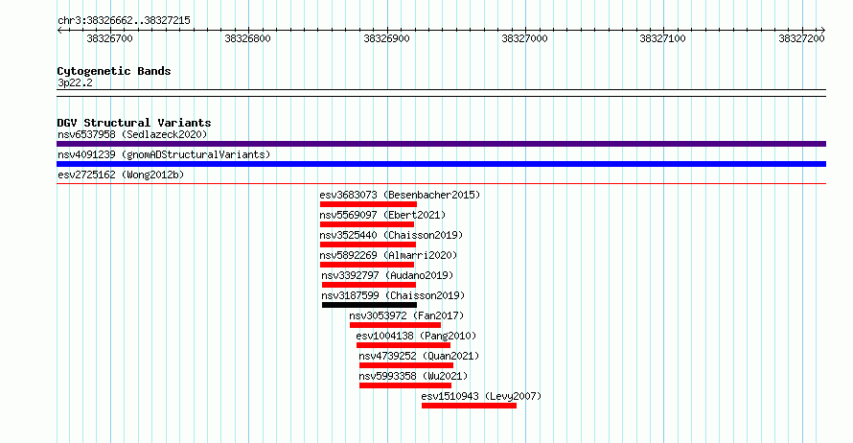Select the black nsv3187599 variant bar
This screenshot has height=443, width=853.
[x=369, y=305]
